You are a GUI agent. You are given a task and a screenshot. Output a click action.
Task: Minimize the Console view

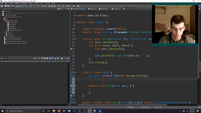click(66, 58)
